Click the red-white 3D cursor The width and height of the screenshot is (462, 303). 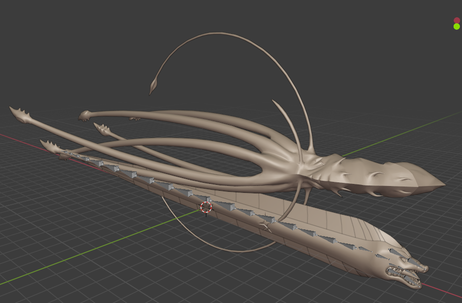206,207
